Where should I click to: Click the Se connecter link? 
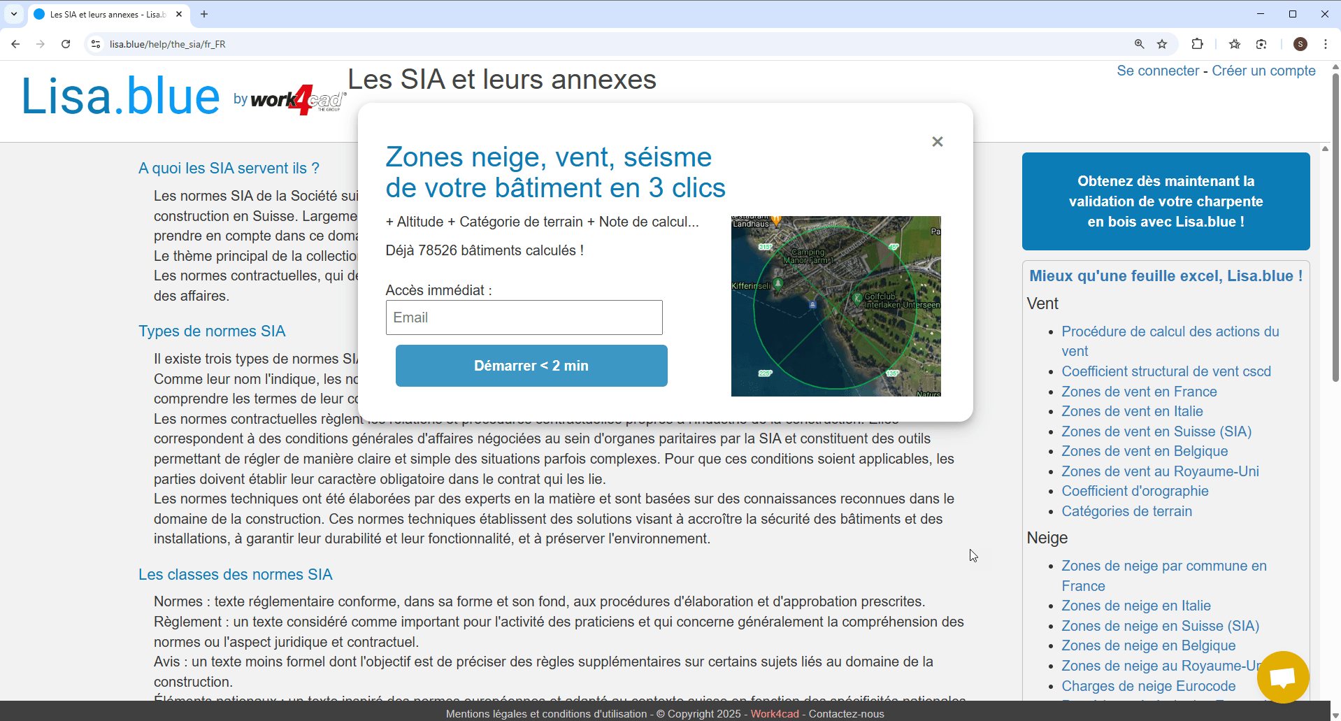(1158, 71)
